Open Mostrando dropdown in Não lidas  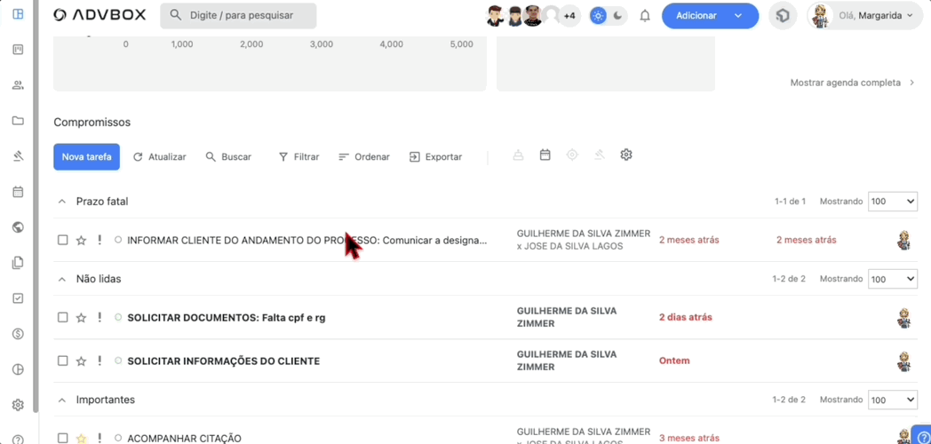(x=892, y=279)
